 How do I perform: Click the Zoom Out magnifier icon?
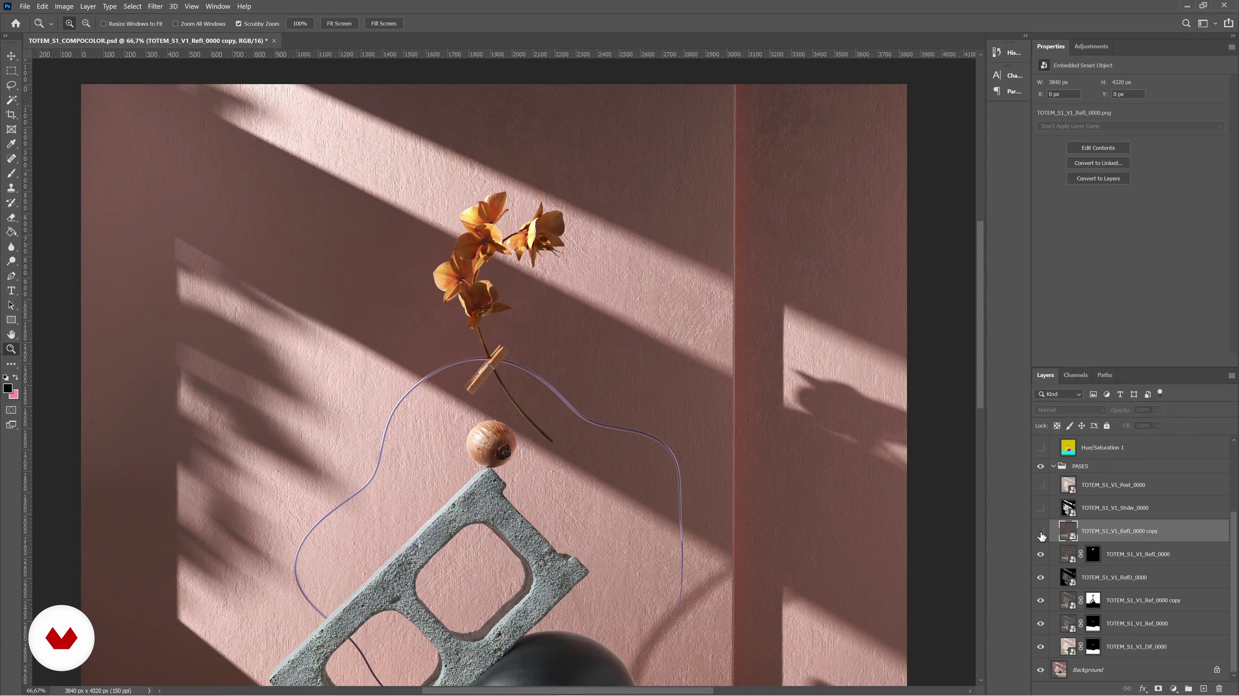click(86, 24)
